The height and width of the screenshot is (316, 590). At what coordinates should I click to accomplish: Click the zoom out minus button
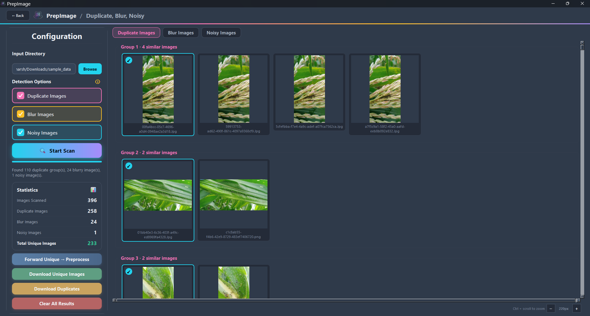551,309
